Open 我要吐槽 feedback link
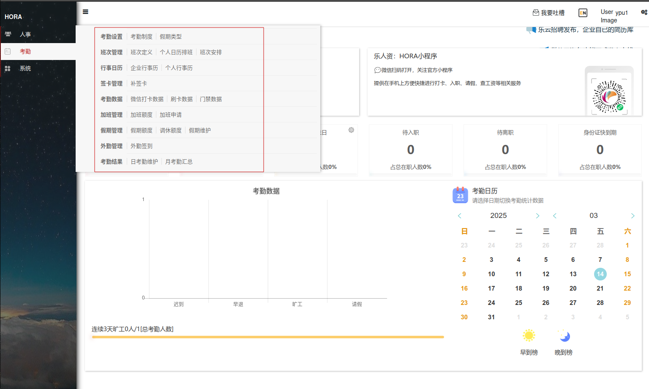Screen dimensions: 649x389 [548, 13]
